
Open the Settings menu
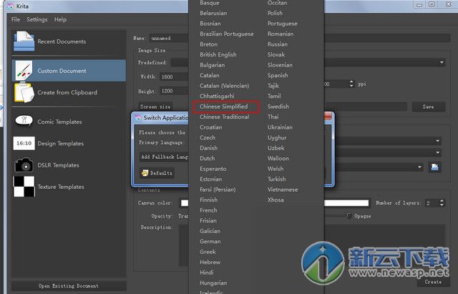click(x=37, y=19)
